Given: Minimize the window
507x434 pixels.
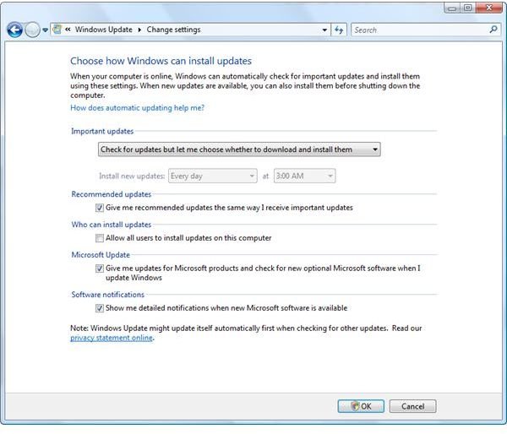Looking at the screenshot, I should [452, 8].
